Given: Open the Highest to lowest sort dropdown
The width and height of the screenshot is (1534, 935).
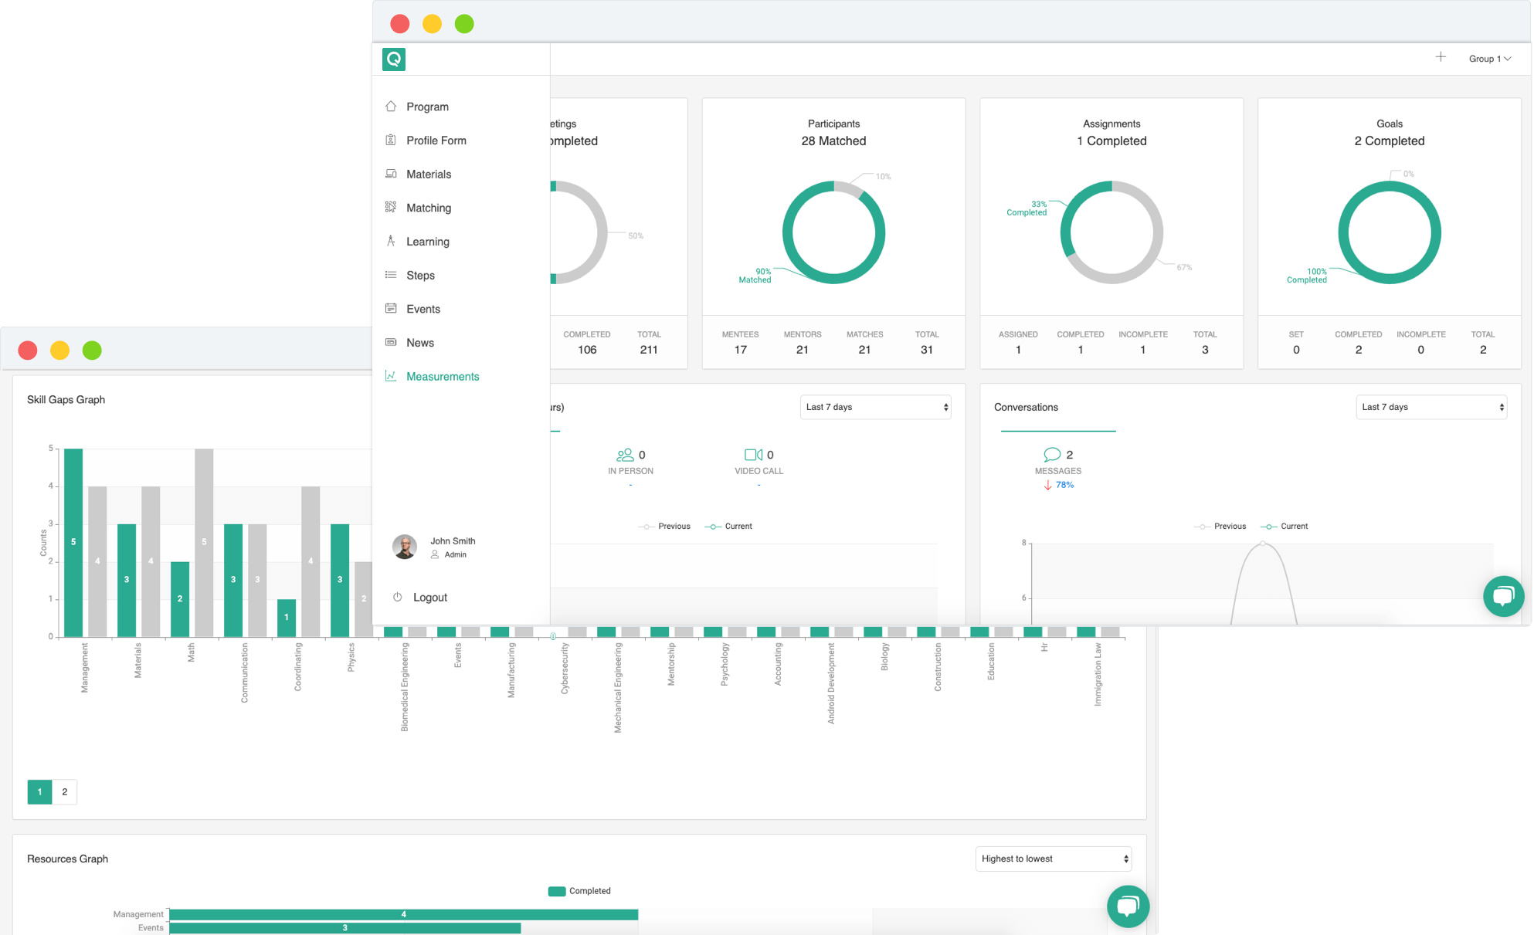Looking at the screenshot, I should 1054,859.
